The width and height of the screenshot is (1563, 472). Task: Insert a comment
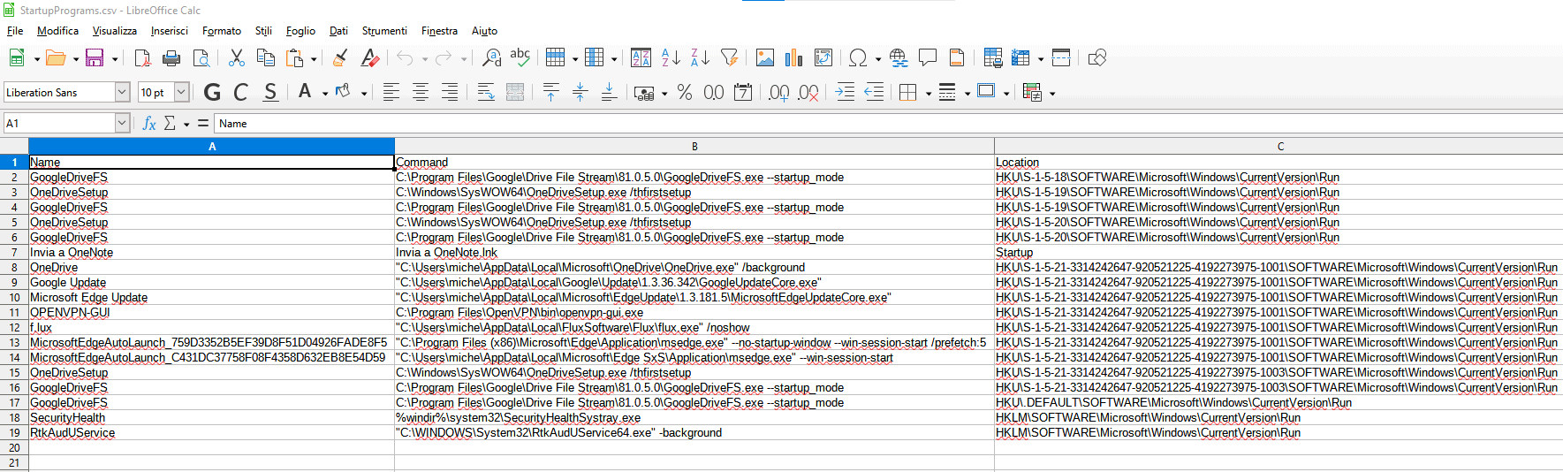[x=928, y=58]
